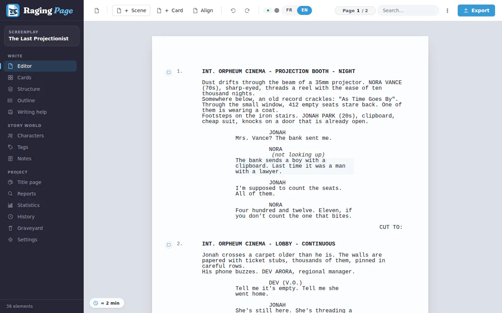Click the blank document icon before + Scene

point(97,10)
